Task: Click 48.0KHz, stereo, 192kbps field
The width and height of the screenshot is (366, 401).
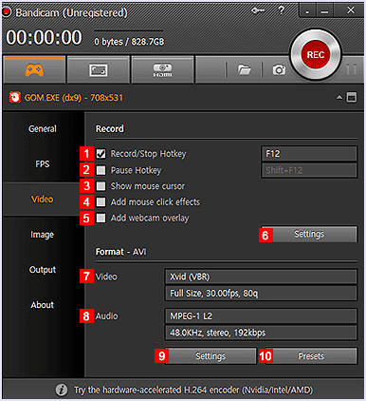Action: tap(261, 333)
